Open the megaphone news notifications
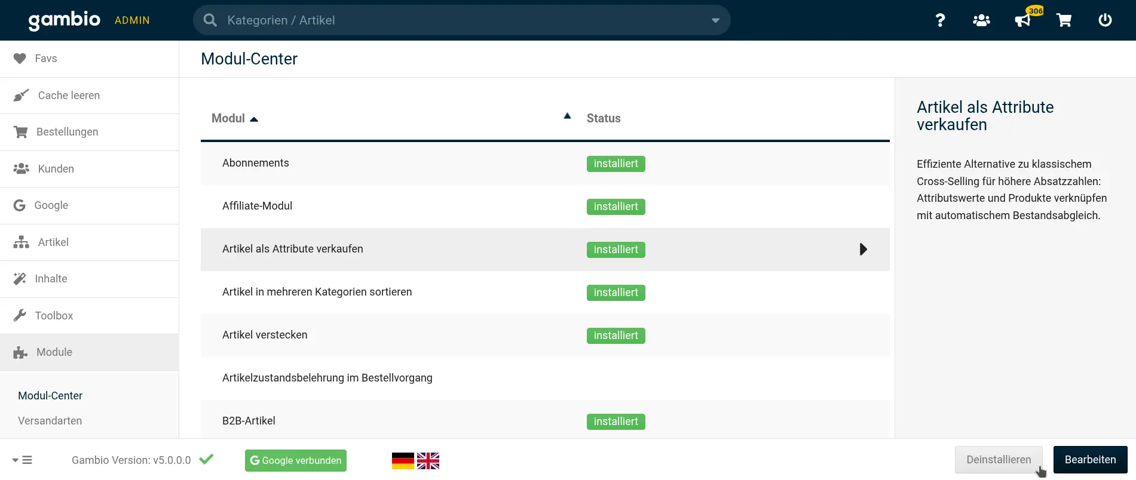This screenshot has width=1136, height=480. point(1022,20)
